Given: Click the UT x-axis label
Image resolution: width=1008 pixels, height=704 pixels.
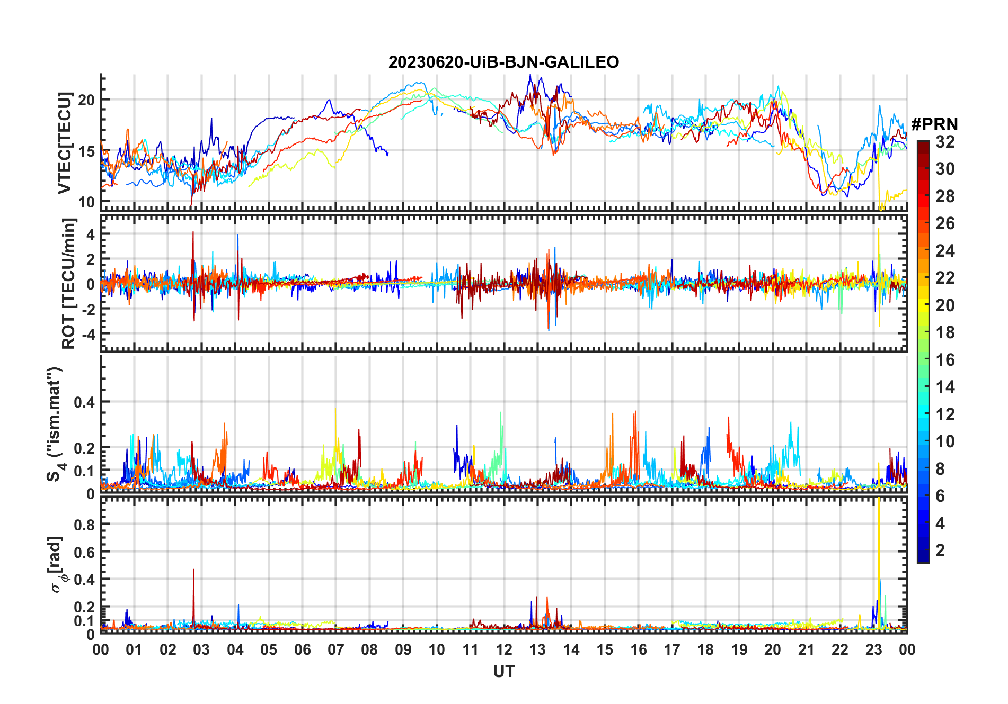Looking at the screenshot, I should coord(504,672).
